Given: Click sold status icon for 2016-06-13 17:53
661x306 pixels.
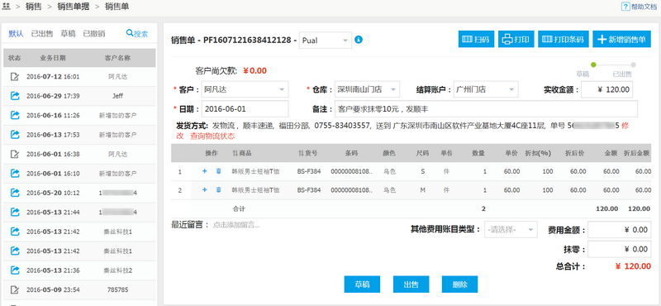Looking at the screenshot, I should [15, 134].
